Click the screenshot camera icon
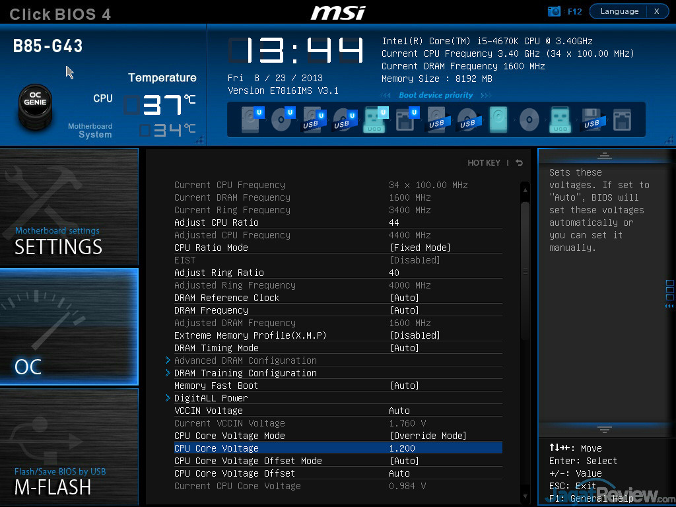676x507 pixels. tap(554, 11)
